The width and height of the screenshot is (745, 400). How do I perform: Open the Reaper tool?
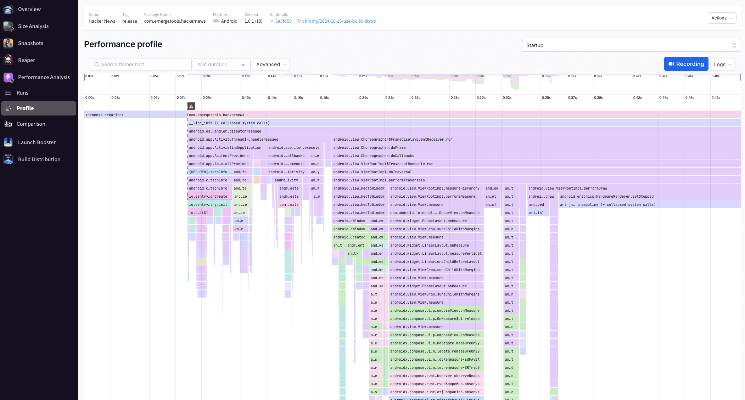coord(26,60)
